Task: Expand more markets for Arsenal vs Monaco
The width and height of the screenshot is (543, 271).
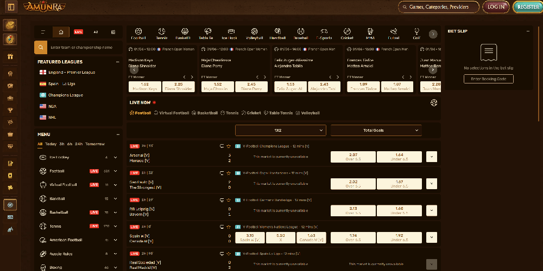Action: 432,157
